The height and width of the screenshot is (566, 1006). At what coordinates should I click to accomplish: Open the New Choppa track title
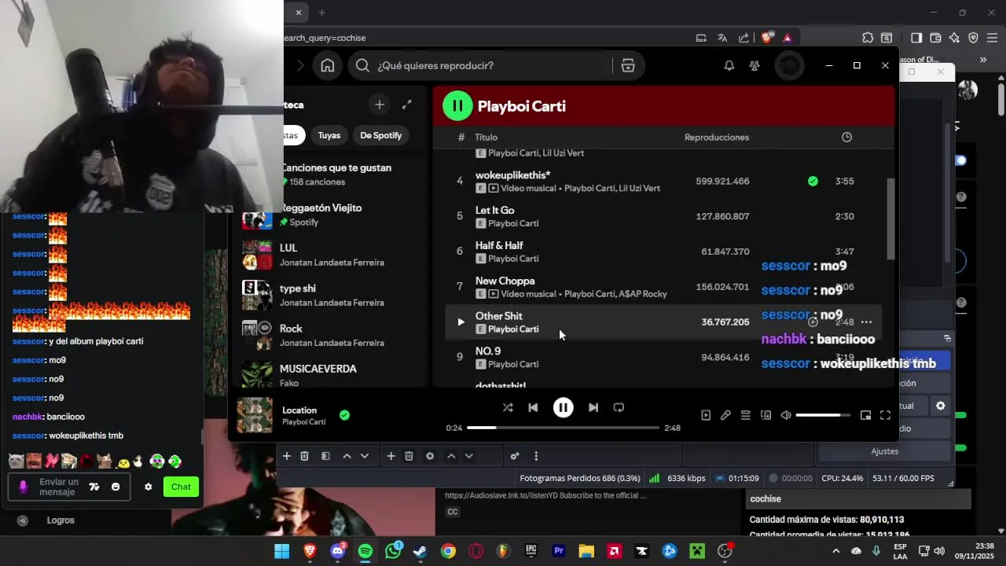(505, 281)
